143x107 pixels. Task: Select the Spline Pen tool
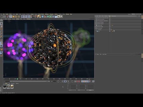point(45,17)
